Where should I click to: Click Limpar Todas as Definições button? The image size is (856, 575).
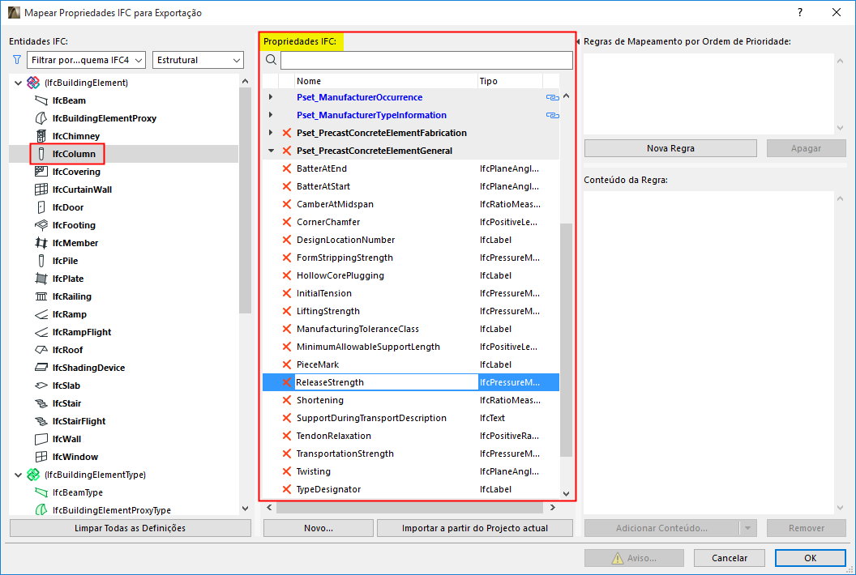[130, 528]
